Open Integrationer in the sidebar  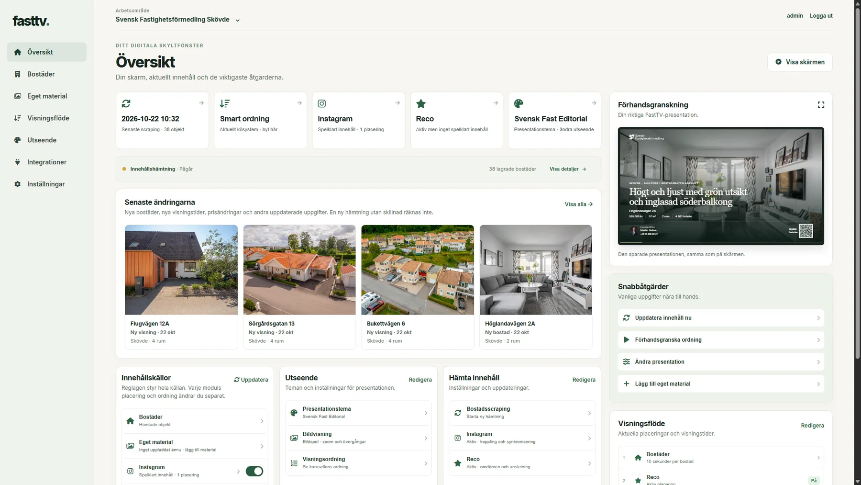(x=47, y=162)
